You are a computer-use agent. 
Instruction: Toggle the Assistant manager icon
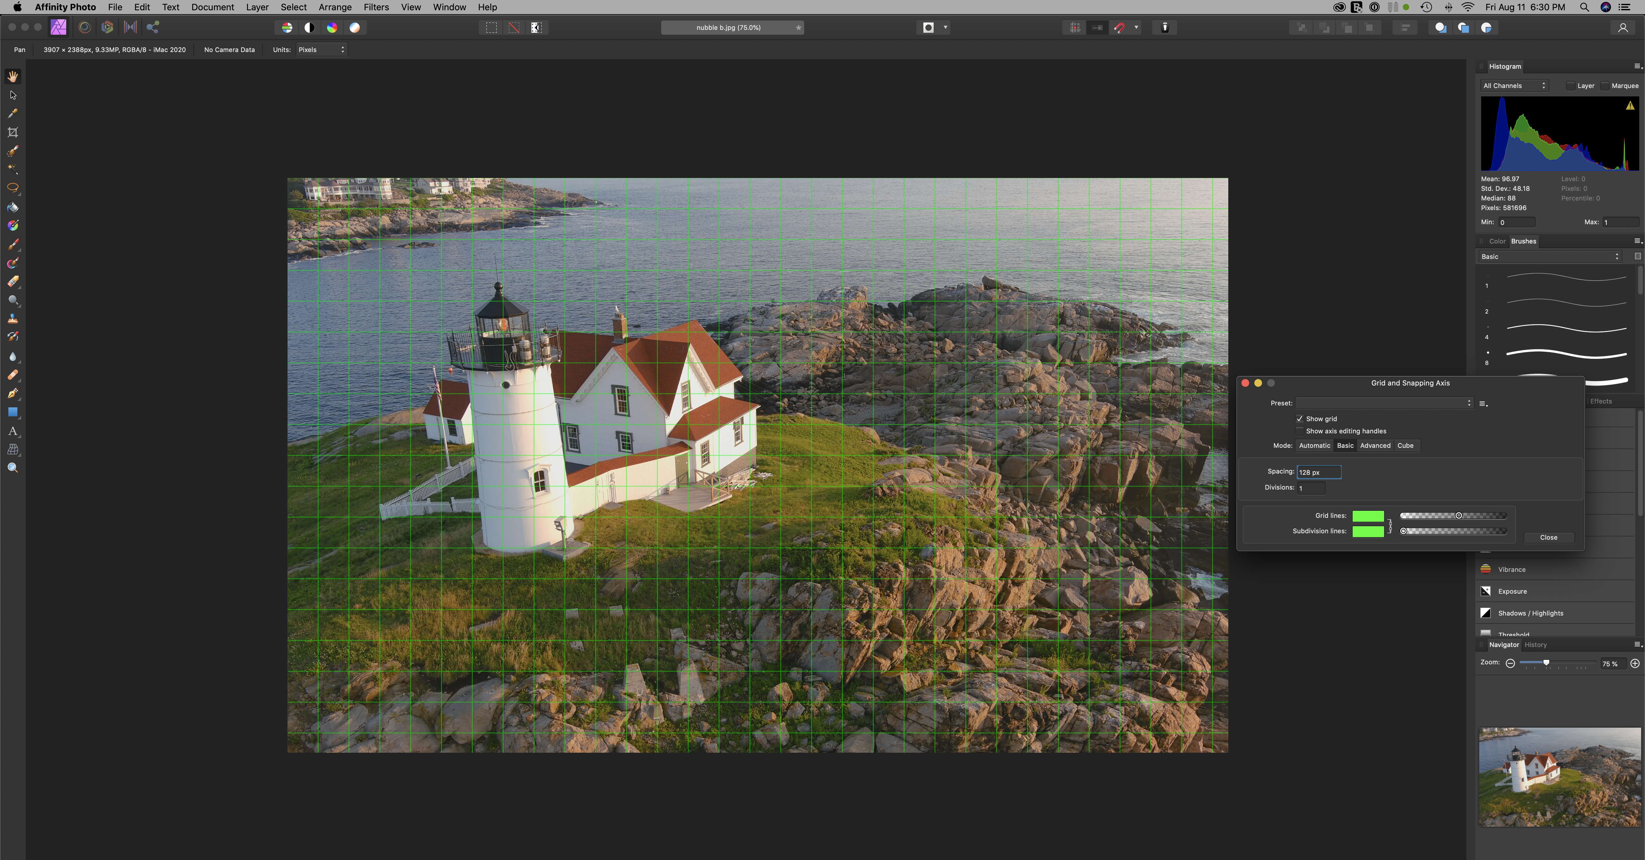pyautogui.click(x=1165, y=27)
